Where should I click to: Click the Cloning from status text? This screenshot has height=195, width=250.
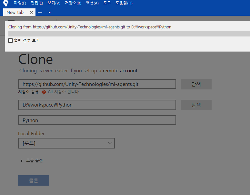[x=90, y=27]
